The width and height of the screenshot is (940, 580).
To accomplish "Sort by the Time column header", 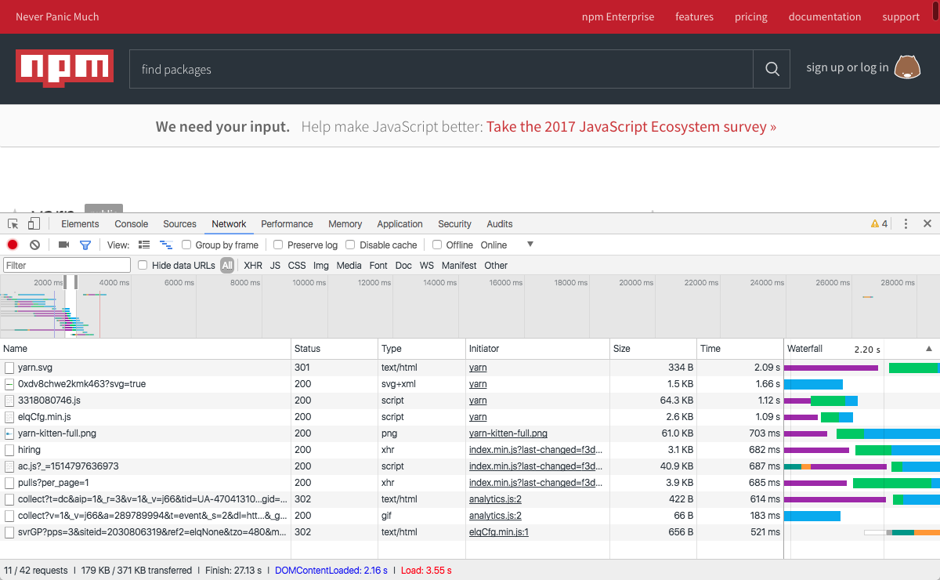I will click(740, 349).
